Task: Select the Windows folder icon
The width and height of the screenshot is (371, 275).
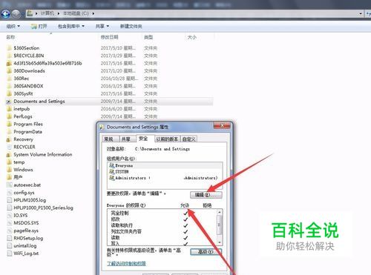Action: (x=9, y=170)
